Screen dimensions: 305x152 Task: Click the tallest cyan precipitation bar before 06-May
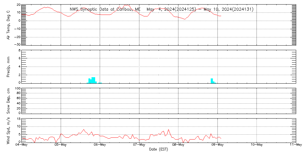(x=93, y=80)
